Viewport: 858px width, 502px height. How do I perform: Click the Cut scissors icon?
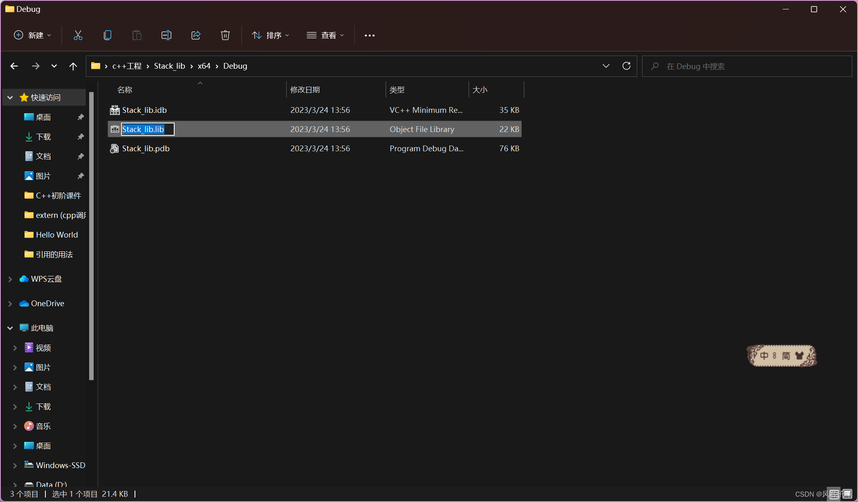[78, 35]
